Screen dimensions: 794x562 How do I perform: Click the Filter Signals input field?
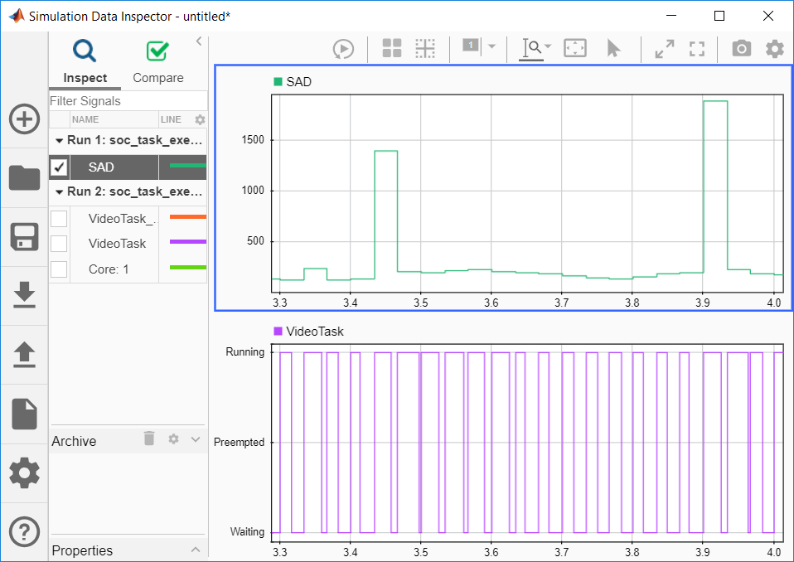pyautogui.click(x=128, y=101)
